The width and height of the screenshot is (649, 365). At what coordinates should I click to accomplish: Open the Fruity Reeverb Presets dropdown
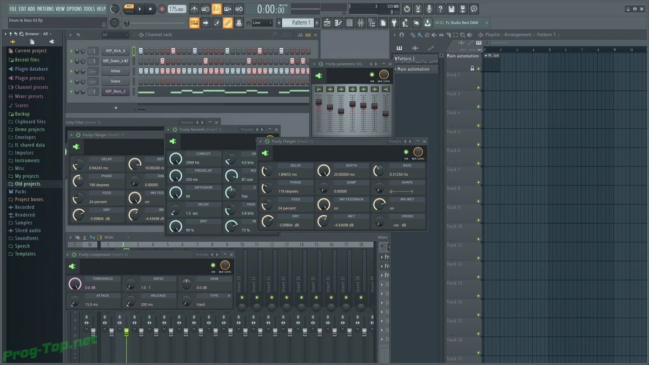click(x=247, y=130)
